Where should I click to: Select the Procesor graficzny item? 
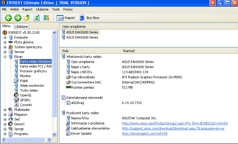click(33, 71)
